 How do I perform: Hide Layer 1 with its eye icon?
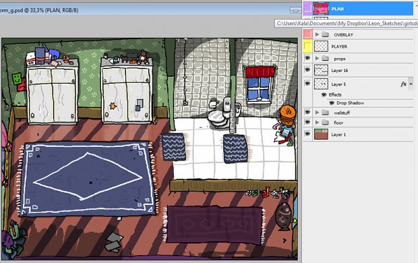tap(307, 134)
